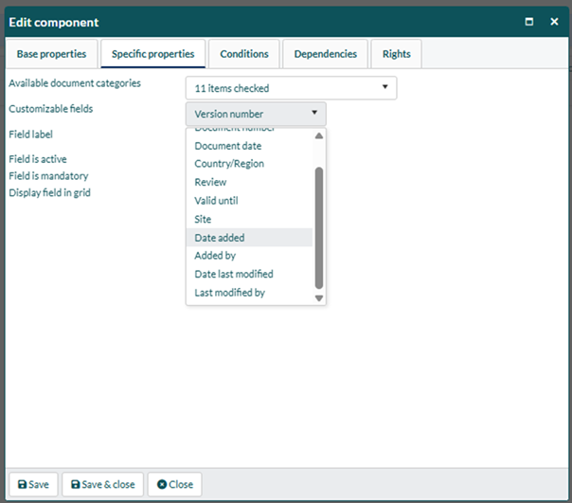572x503 pixels.
Task: Open the Rights tab
Action: [397, 54]
